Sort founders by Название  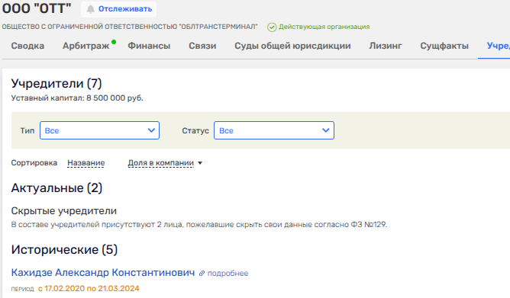click(x=86, y=163)
